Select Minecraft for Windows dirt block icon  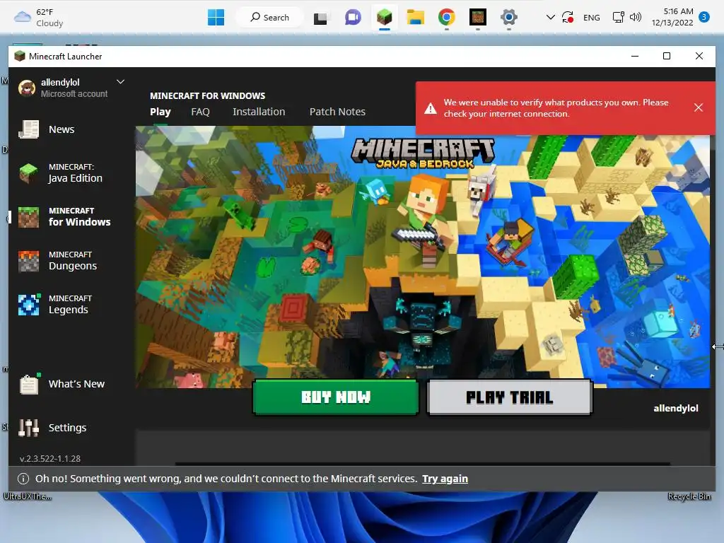[x=28, y=217]
